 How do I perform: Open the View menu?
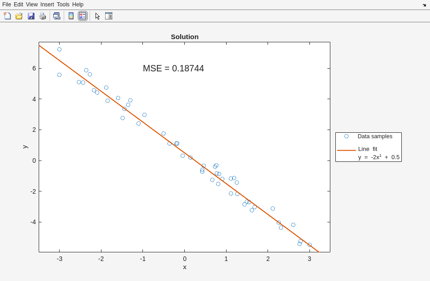[32, 5]
